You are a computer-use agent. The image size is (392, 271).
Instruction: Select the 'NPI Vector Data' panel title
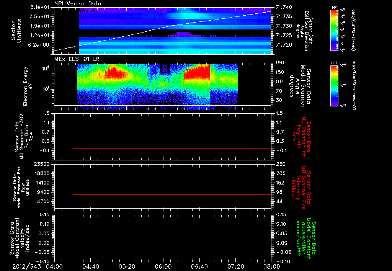click(78, 3)
